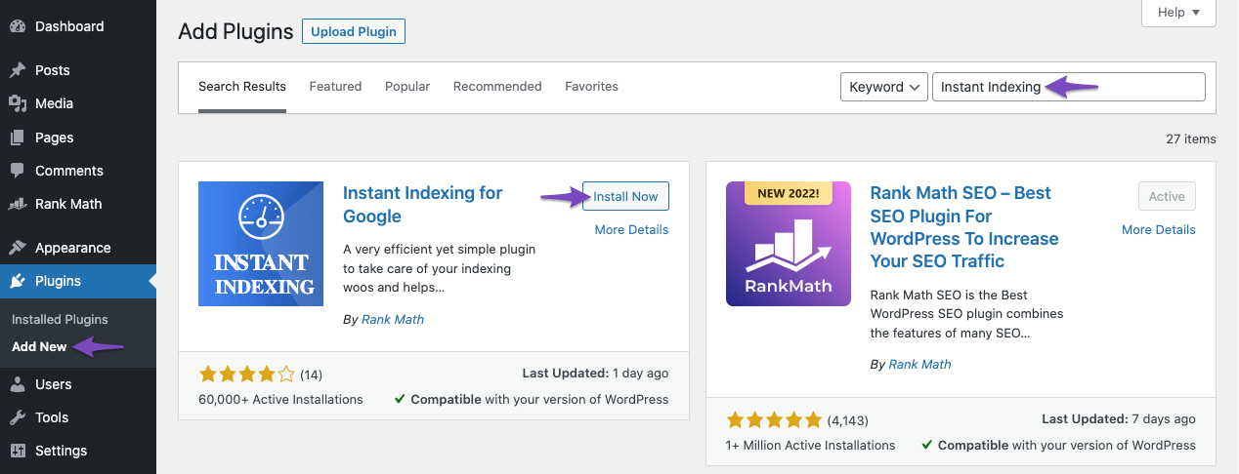Image resolution: width=1239 pixels, height=474 pixels.
Task: Click the Settings icon in sidebar
Action: [x=17, y=451]
